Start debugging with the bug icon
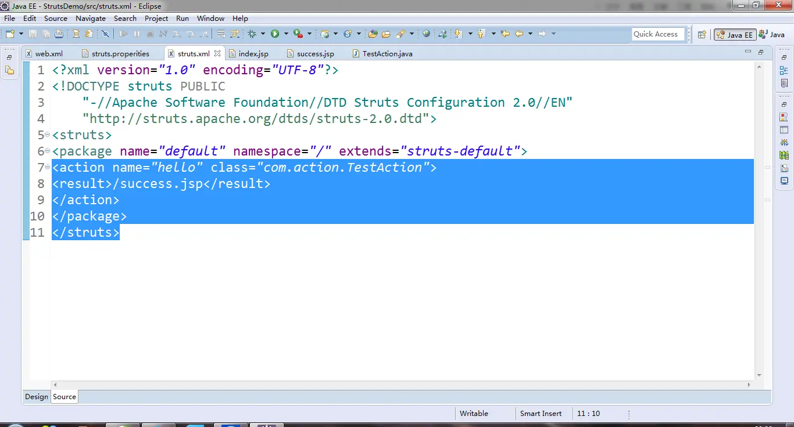The height and width of the screenshot is (427, 794). [x=253, y=34]
